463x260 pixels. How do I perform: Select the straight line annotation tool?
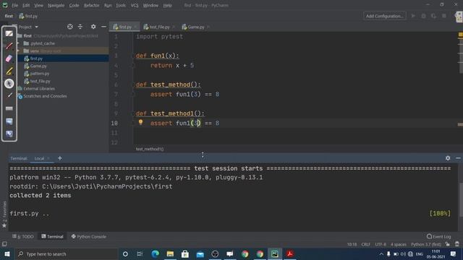click(9, 95)
